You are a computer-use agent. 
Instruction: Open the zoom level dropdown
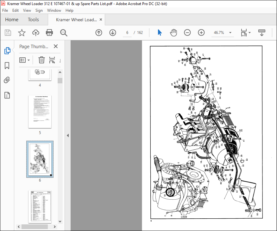point(230,33)
